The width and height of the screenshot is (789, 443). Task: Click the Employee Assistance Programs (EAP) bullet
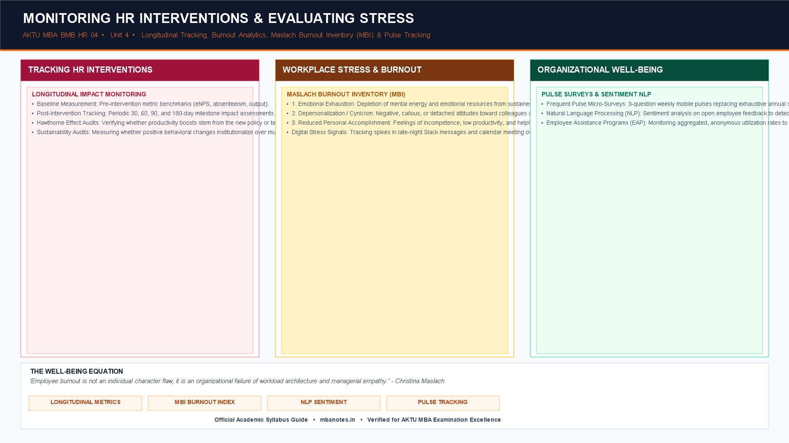coord(665,123)
